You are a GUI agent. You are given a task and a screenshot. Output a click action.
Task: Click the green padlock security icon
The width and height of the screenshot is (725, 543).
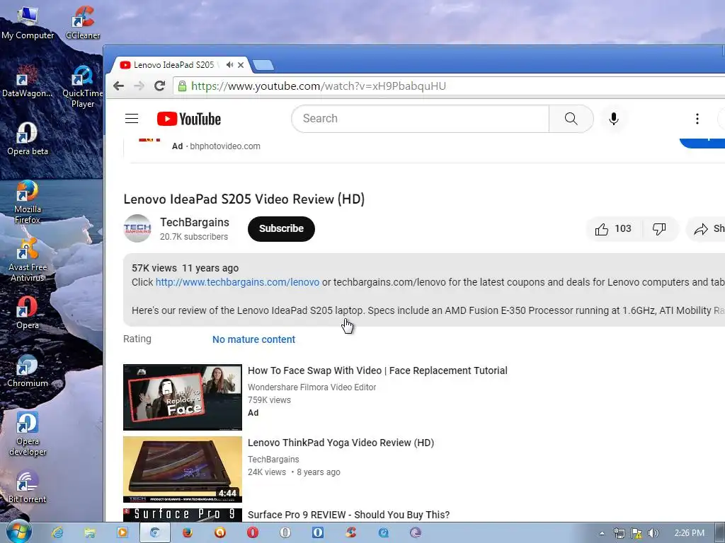coord(182,86)
